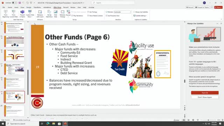Viewport: 224px width, 126px height.
Task: Open Rehearse with Coach
Action: coord(40,14)
